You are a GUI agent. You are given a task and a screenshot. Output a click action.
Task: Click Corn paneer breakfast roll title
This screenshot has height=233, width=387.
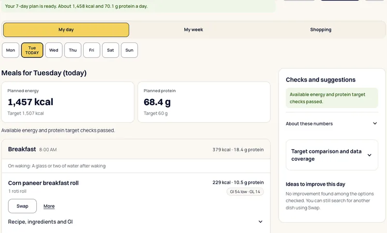[44, 183]
